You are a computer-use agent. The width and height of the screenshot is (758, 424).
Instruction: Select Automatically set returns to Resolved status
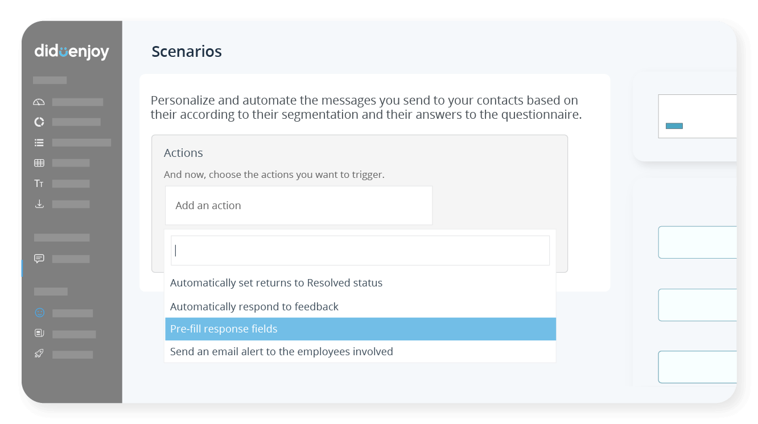(360, 282)
